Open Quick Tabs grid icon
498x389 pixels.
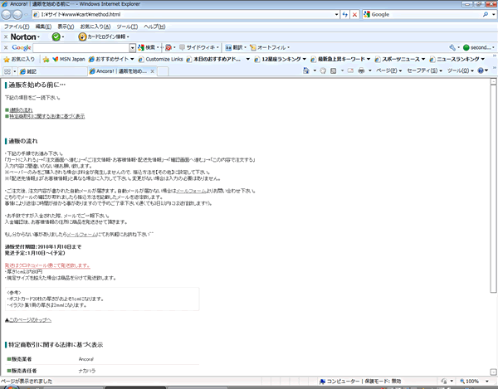(x=7, y=71)
